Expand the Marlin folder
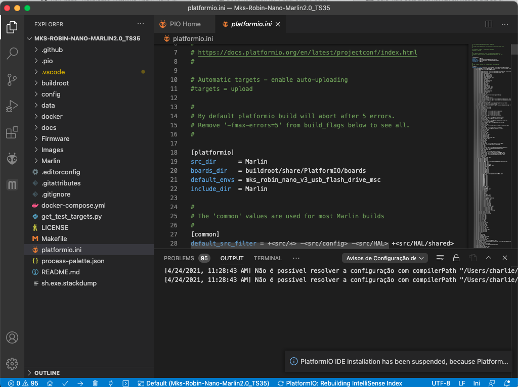 click(51, 161)
